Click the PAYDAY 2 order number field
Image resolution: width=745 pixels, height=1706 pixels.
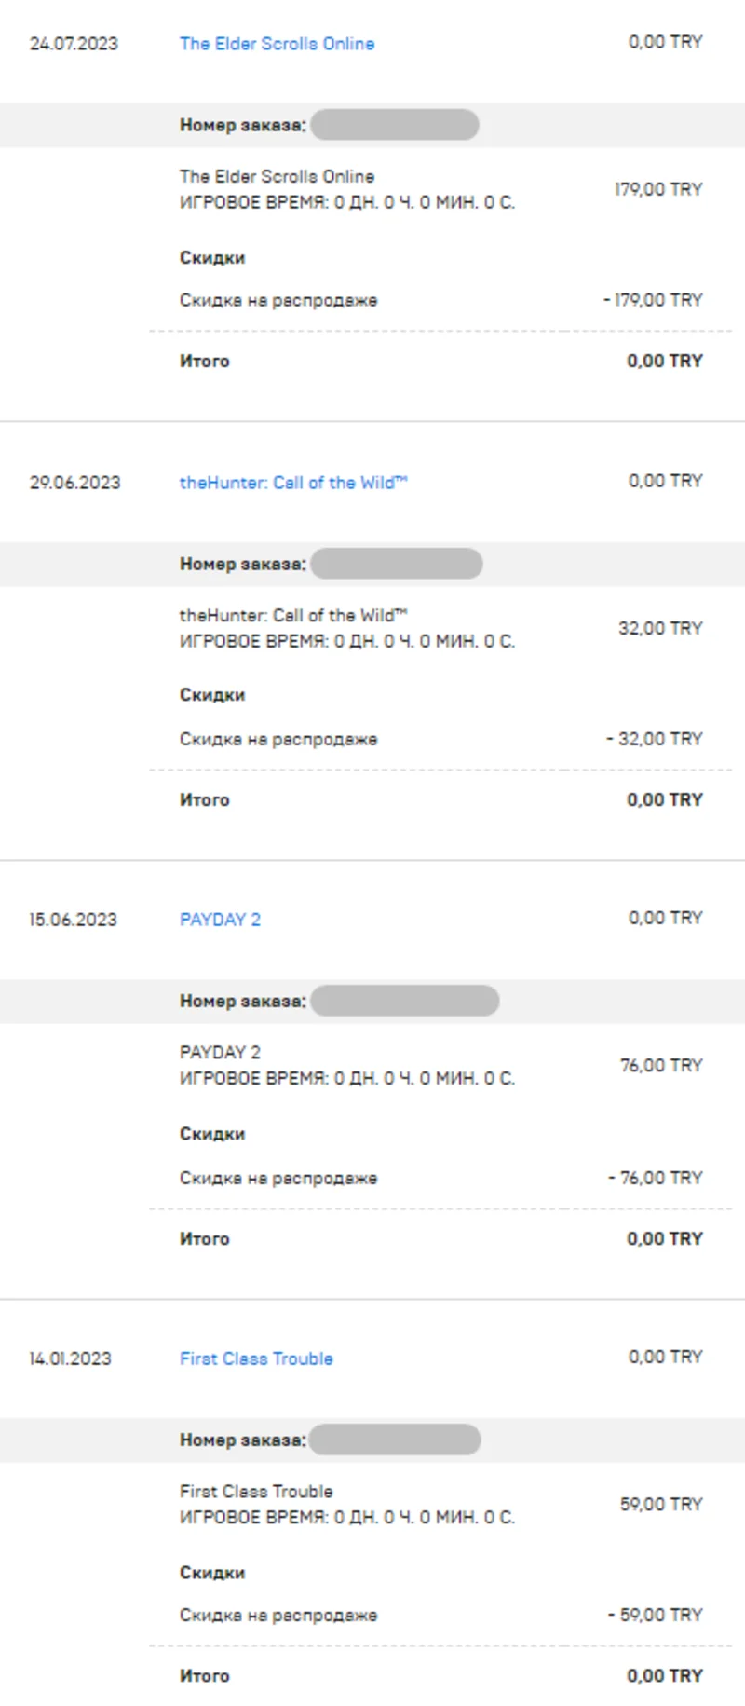tap(404, 1002)
